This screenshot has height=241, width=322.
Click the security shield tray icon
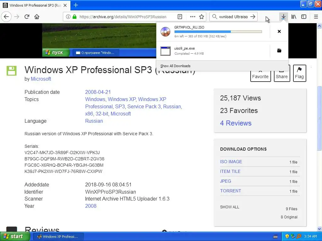tap(287, 236)
